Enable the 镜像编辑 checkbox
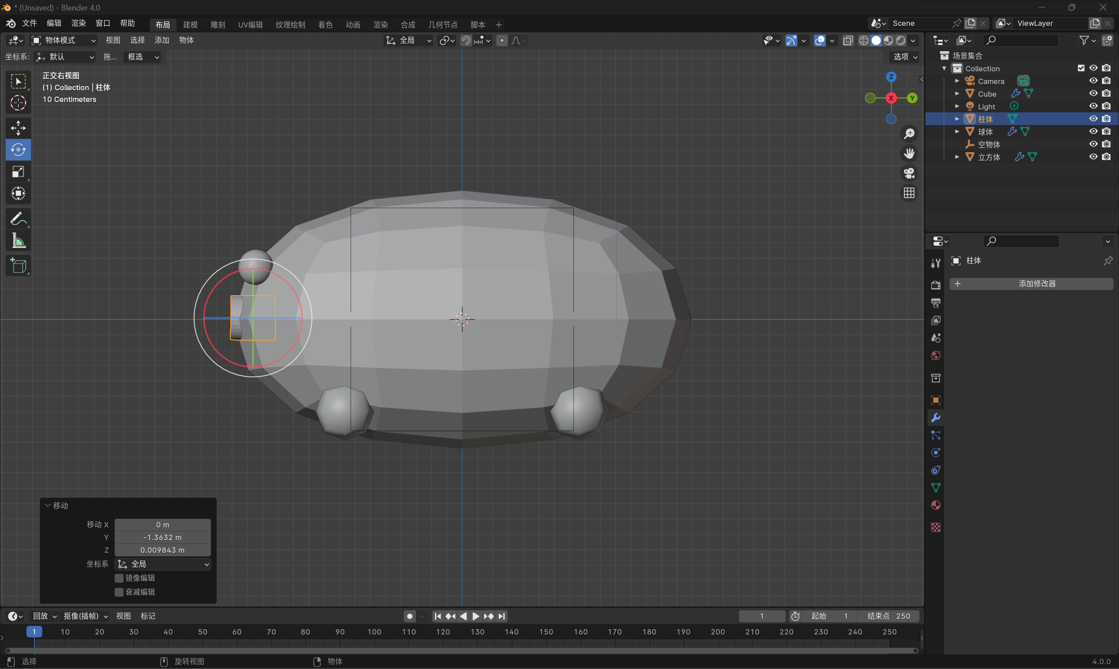The image size is (1119, 669). tap(119, 578)
